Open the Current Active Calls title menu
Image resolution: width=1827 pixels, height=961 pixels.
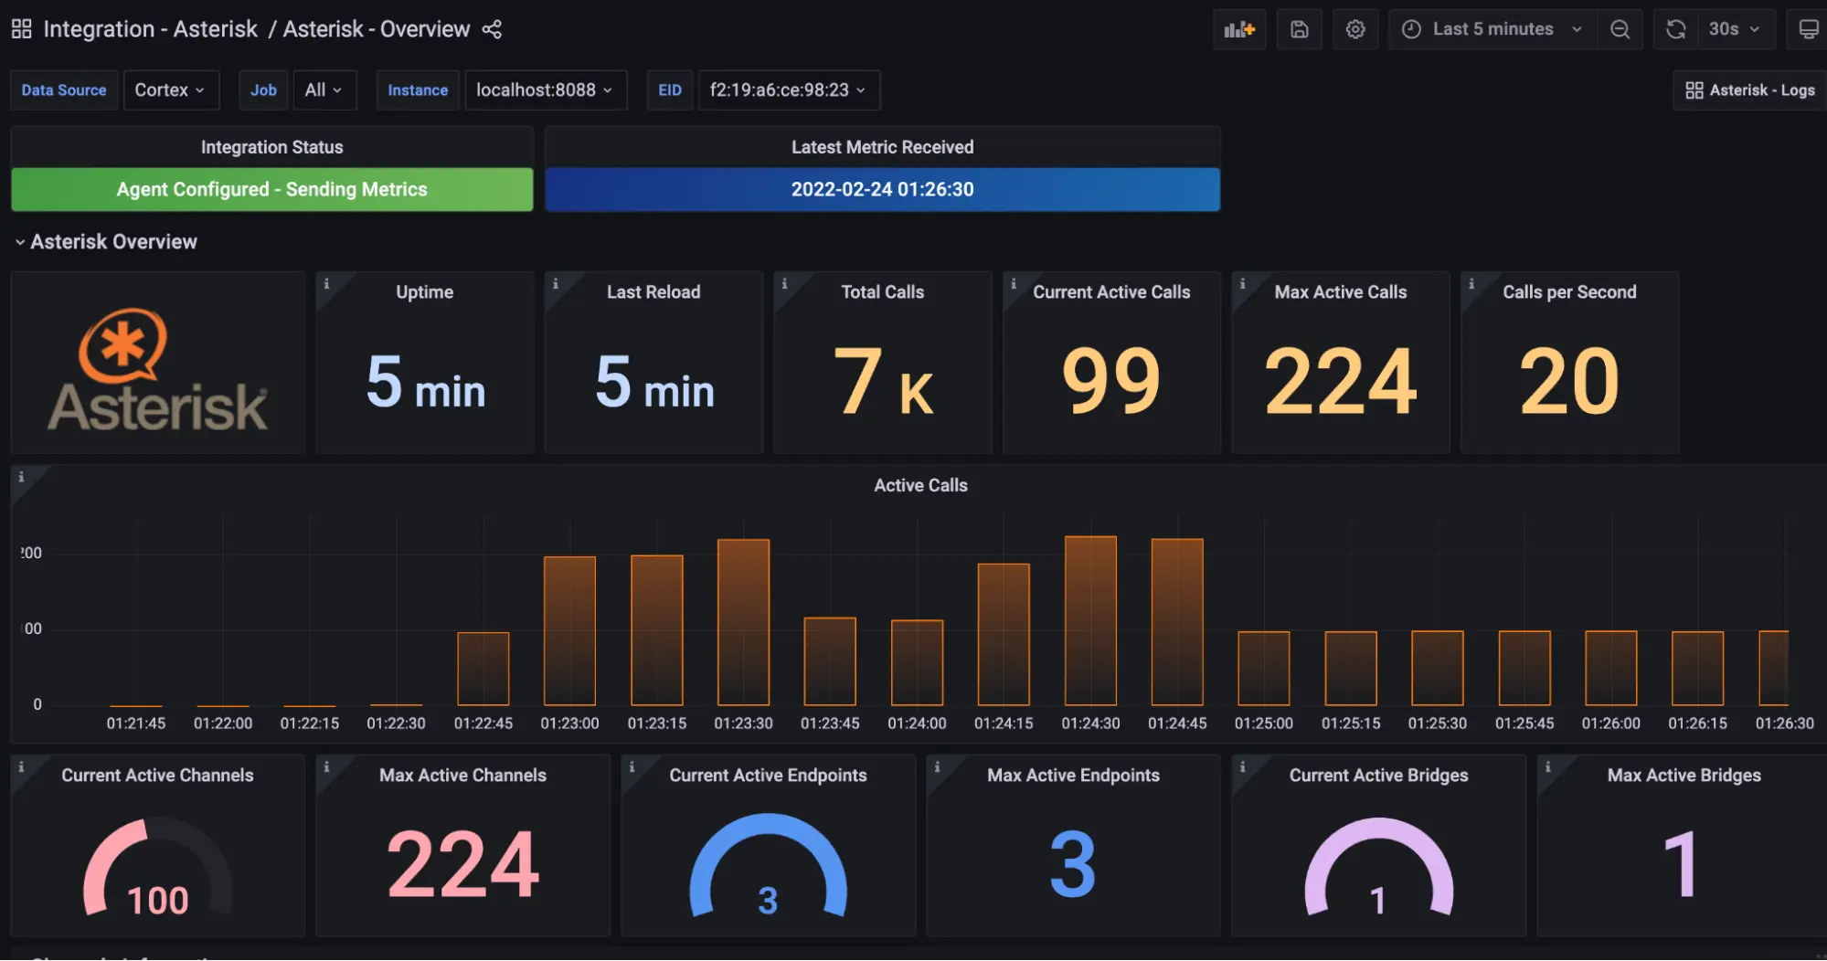(x=1111, y=292)
